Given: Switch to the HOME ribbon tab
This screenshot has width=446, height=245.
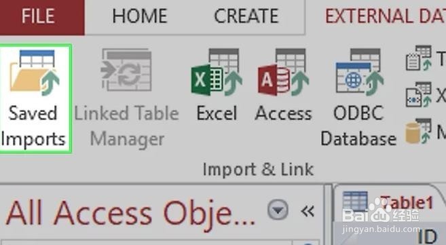Looking at the screenshot, I should [139, 16].
